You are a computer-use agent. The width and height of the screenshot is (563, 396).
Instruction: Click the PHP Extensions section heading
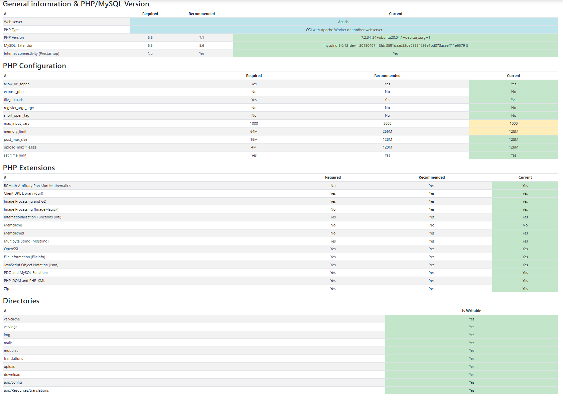(29, 168)
